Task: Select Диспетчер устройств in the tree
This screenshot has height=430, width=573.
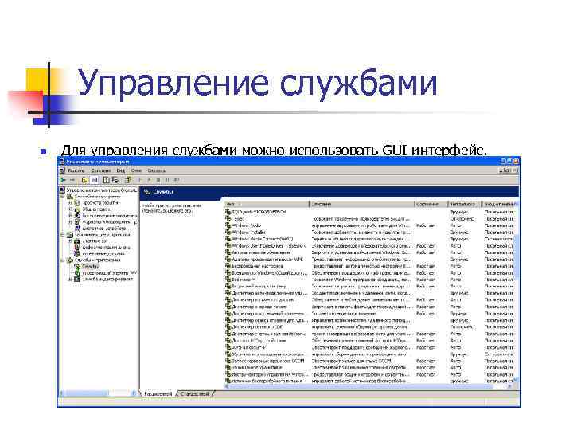Action: click(103, 229)
